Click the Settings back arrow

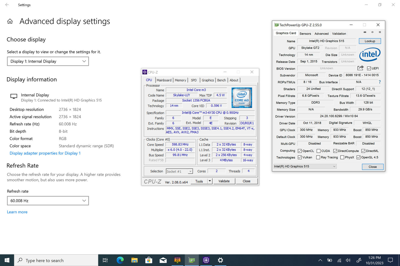[7, 5]
